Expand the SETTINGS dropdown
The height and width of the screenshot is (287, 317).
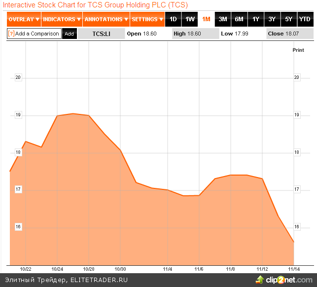point(147,20)
